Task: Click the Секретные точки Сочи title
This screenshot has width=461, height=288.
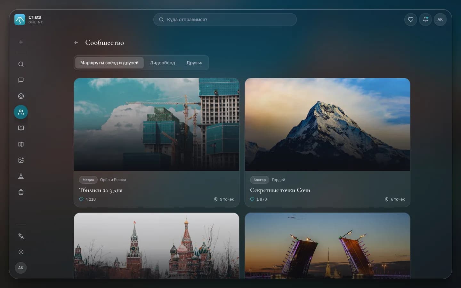Action: pos(280,190)
